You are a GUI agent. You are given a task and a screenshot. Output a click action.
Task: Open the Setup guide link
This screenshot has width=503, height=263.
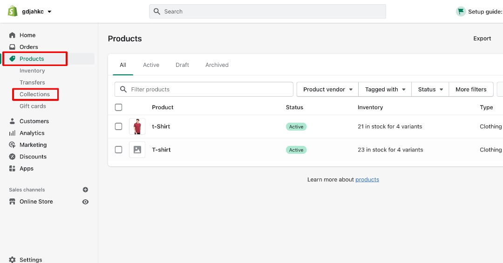tap(485, 12)
